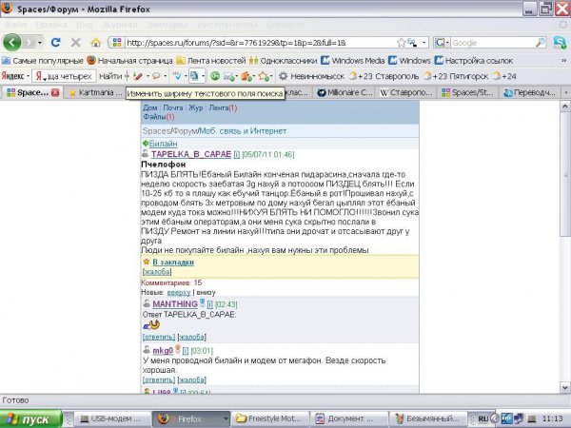The image size is (571, 428).
Task: Click inside the Google search box
Action: (493, 43)
